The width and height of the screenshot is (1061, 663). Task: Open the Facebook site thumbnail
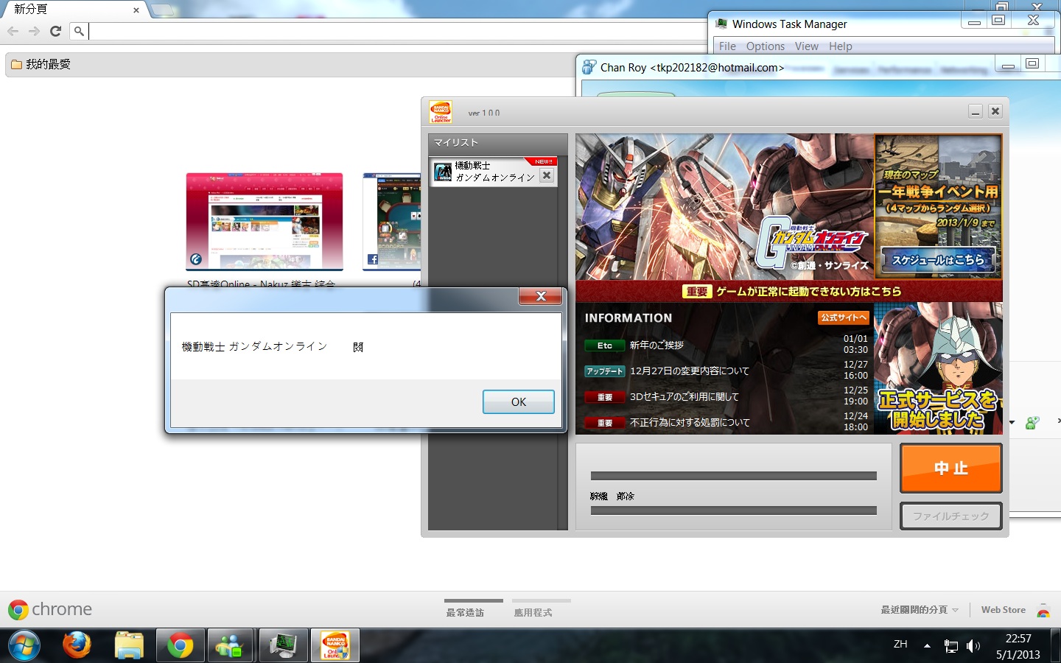[x=391, y=222]
